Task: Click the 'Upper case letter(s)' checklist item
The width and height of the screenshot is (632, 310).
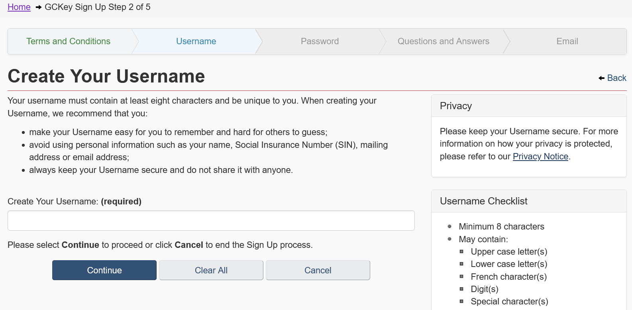Action: tap(509, 252)
